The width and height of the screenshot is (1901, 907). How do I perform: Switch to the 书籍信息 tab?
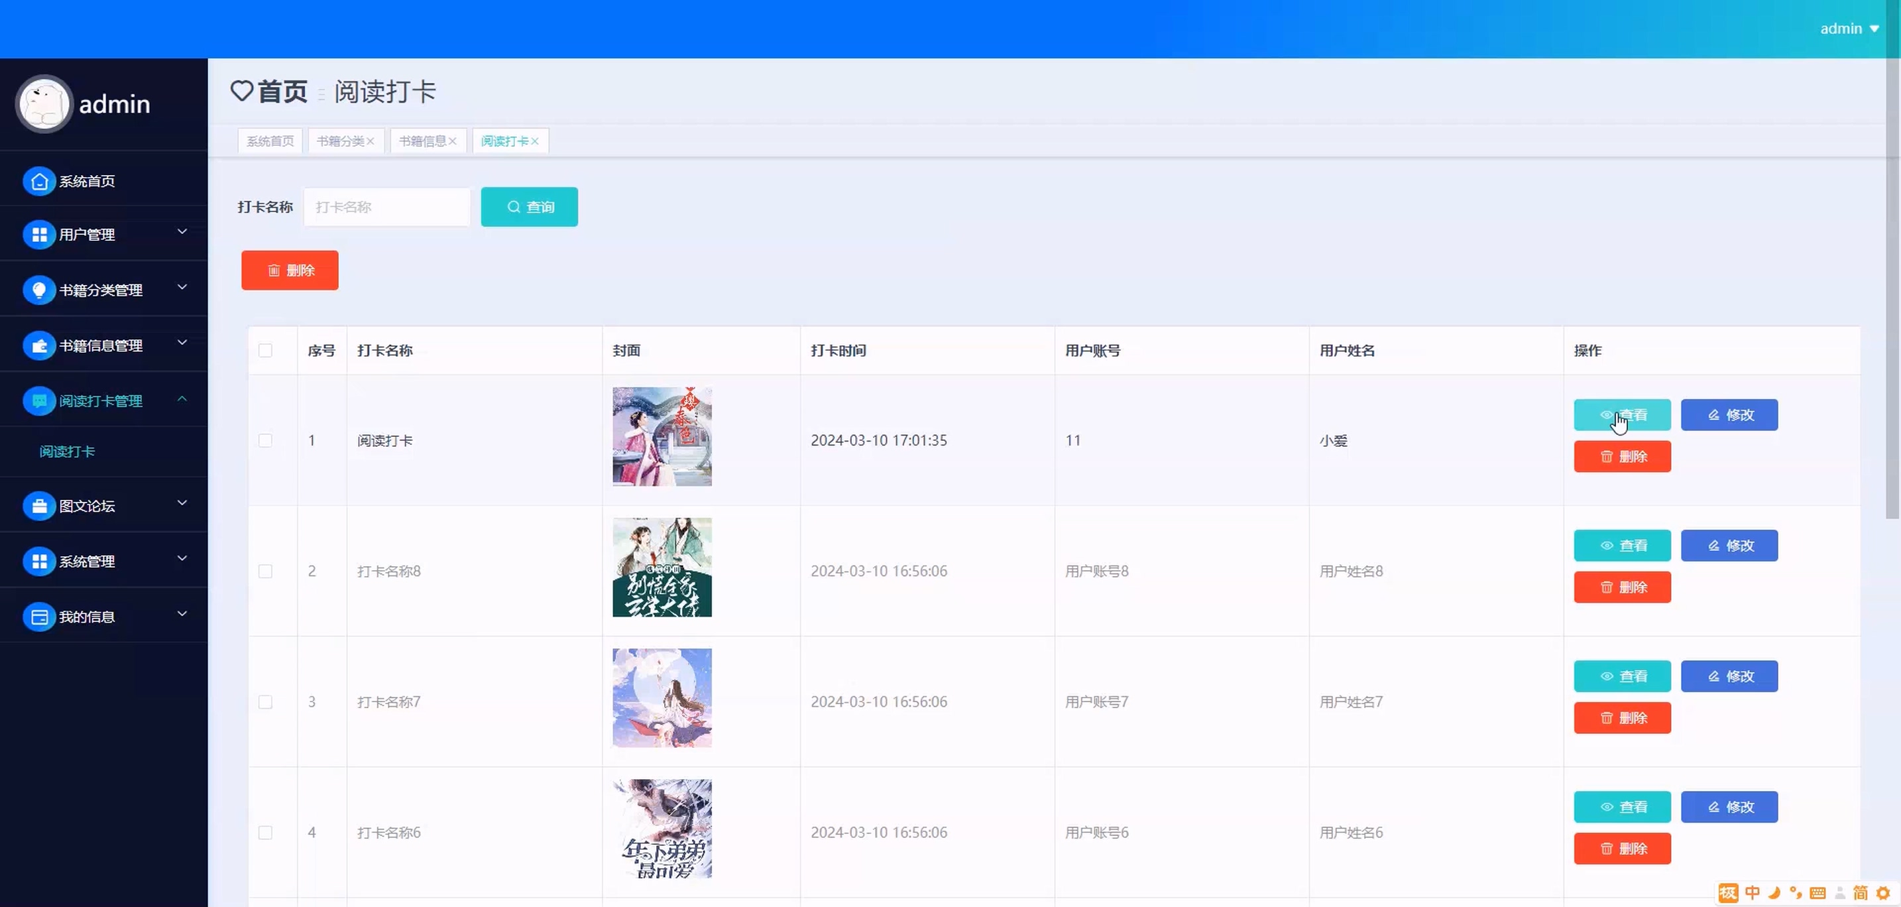click(423, 141)
